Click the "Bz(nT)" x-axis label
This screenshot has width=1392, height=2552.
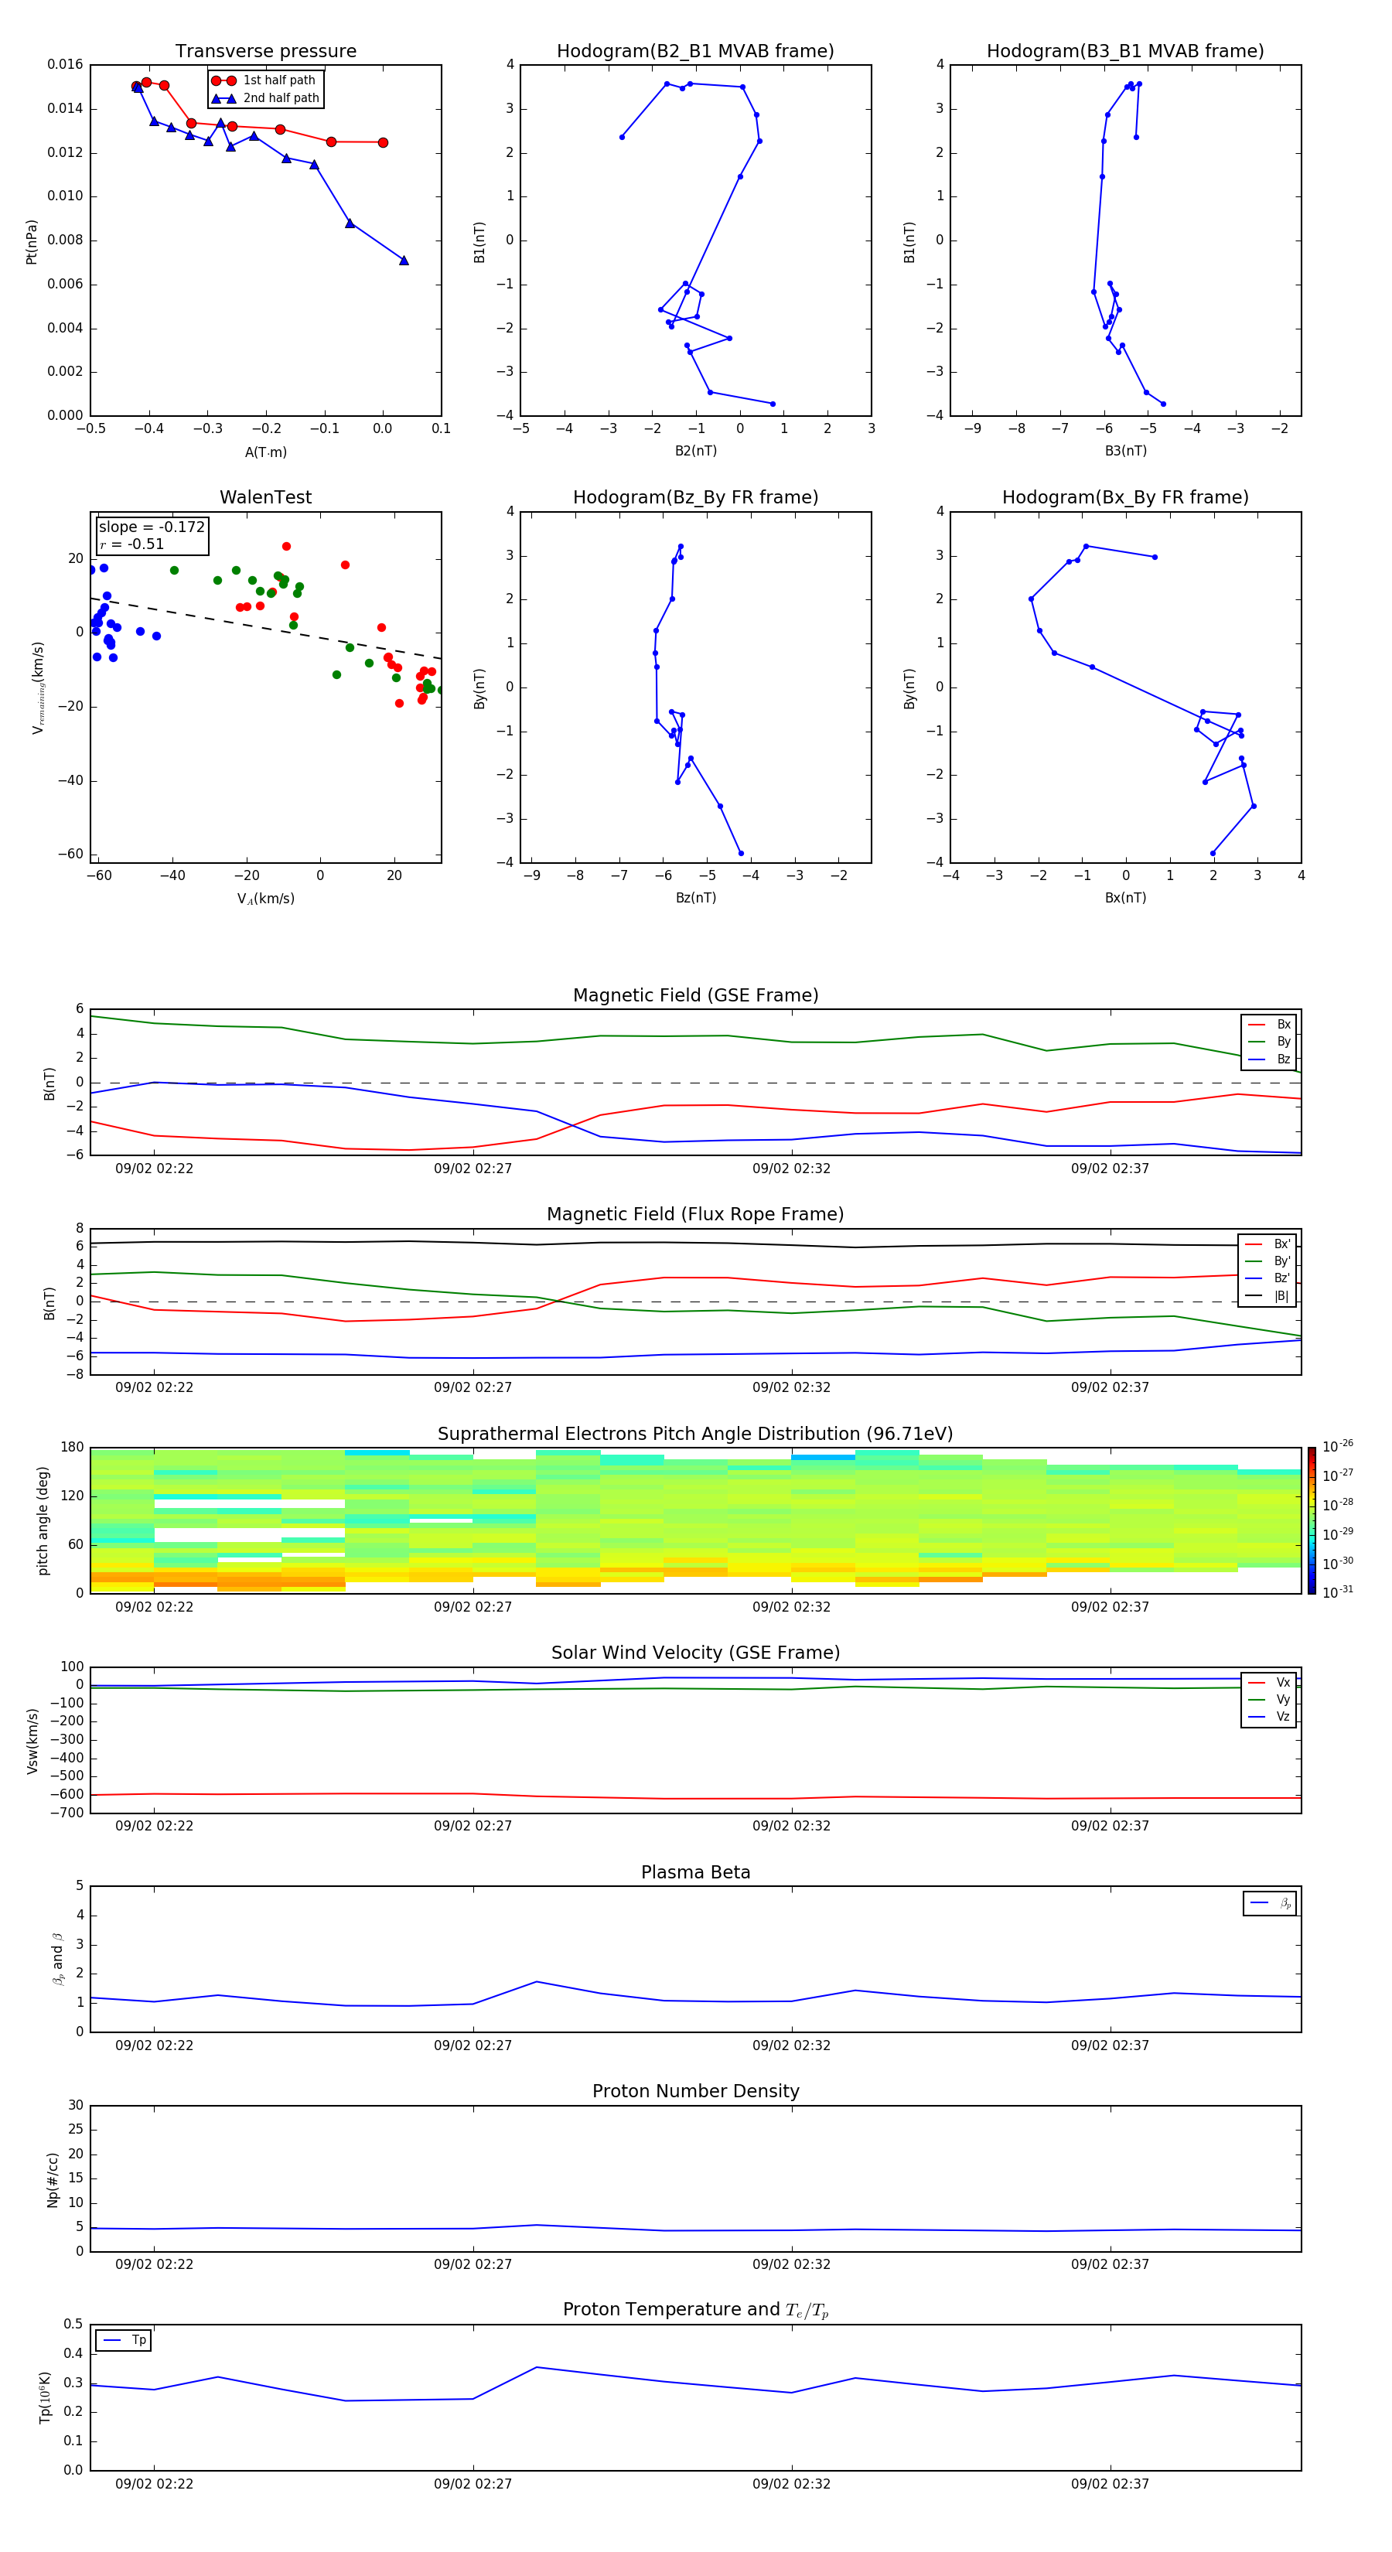click(x=695, y=898)
